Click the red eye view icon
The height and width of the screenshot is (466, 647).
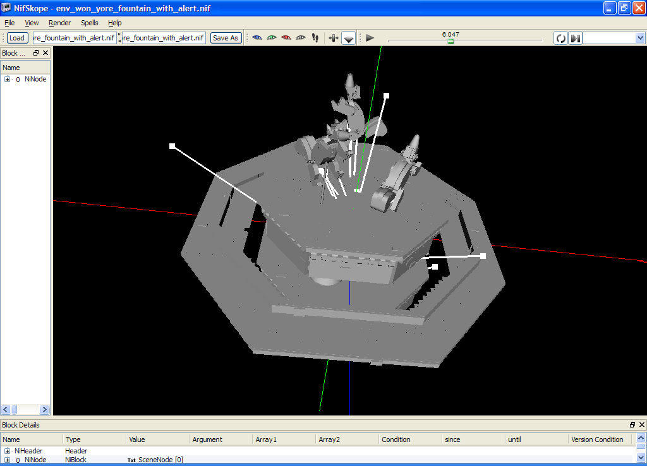(x=286, y=38)
